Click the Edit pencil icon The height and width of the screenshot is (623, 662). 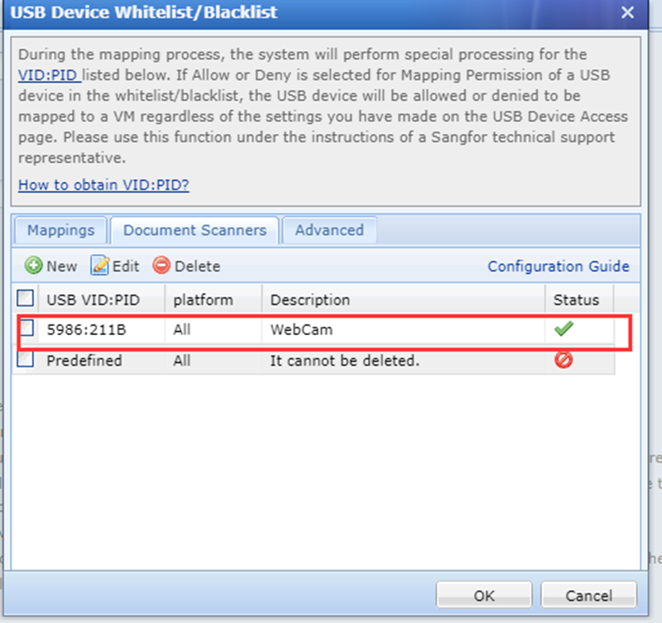coord(100,266)
